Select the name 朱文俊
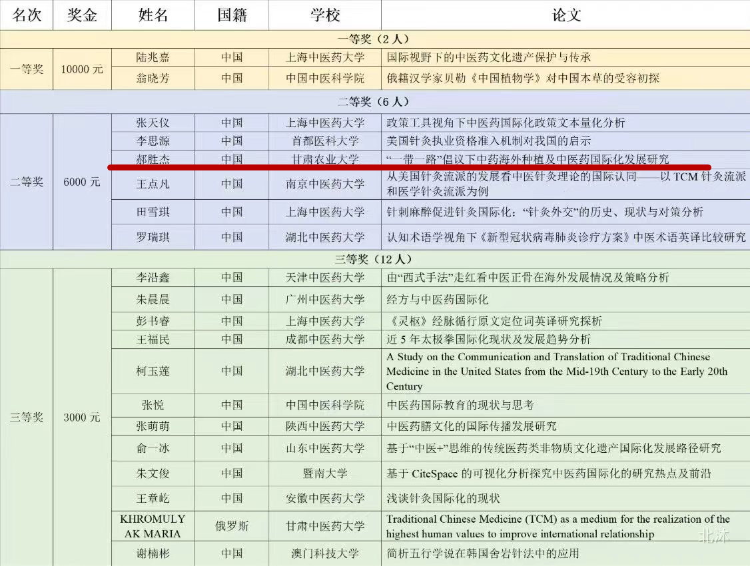Image resolution: width=750 pixels, height=566 pixels. point(153,473)
